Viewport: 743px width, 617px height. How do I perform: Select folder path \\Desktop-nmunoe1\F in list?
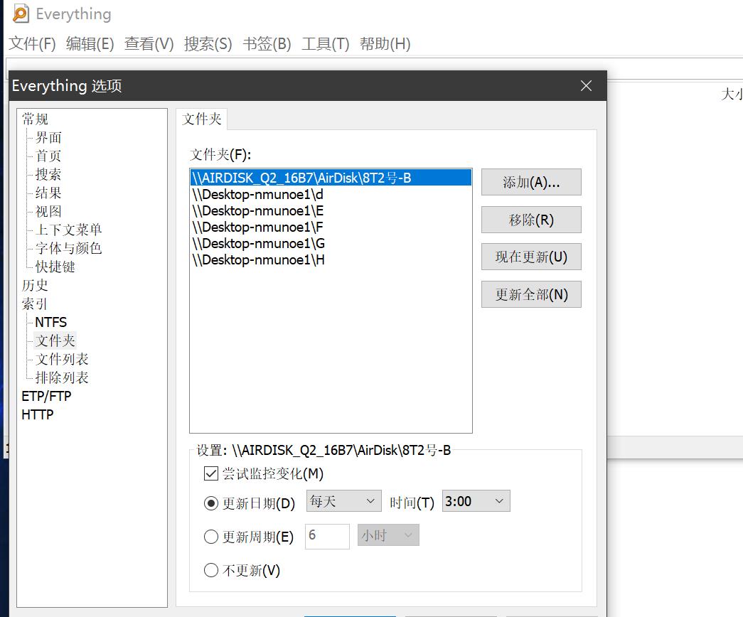pos(258,227)
